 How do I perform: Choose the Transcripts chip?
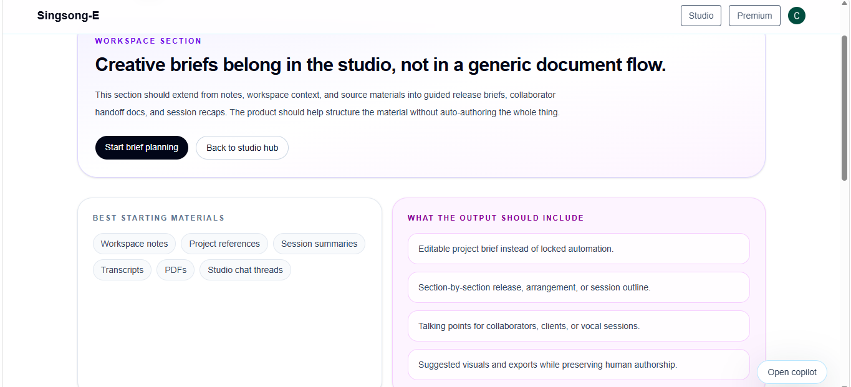pyautogui.click(x=122, y=270)
